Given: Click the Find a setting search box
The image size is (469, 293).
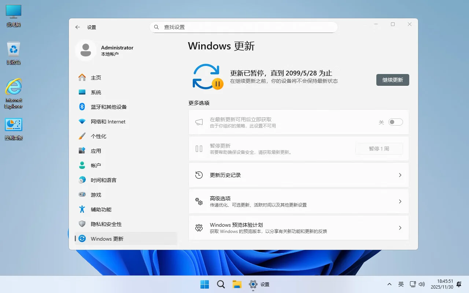Looking at the screenshot, I should click(x=244, y=27).
